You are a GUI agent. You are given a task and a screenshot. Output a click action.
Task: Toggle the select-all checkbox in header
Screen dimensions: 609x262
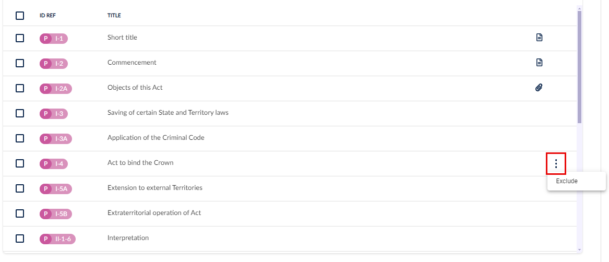(x=20, y=16)
